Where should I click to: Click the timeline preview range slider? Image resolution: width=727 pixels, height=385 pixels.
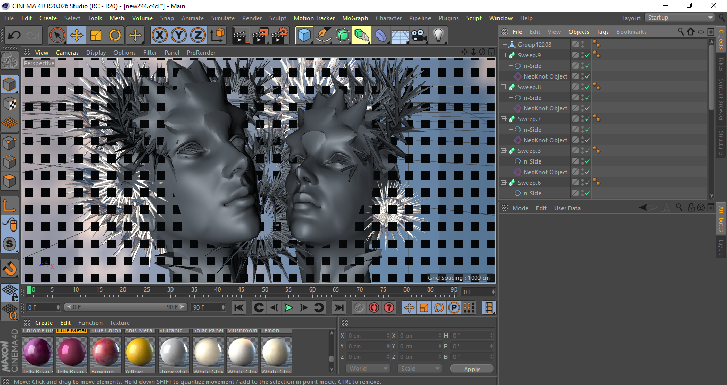pyautogui.click(x=126, y=307)
